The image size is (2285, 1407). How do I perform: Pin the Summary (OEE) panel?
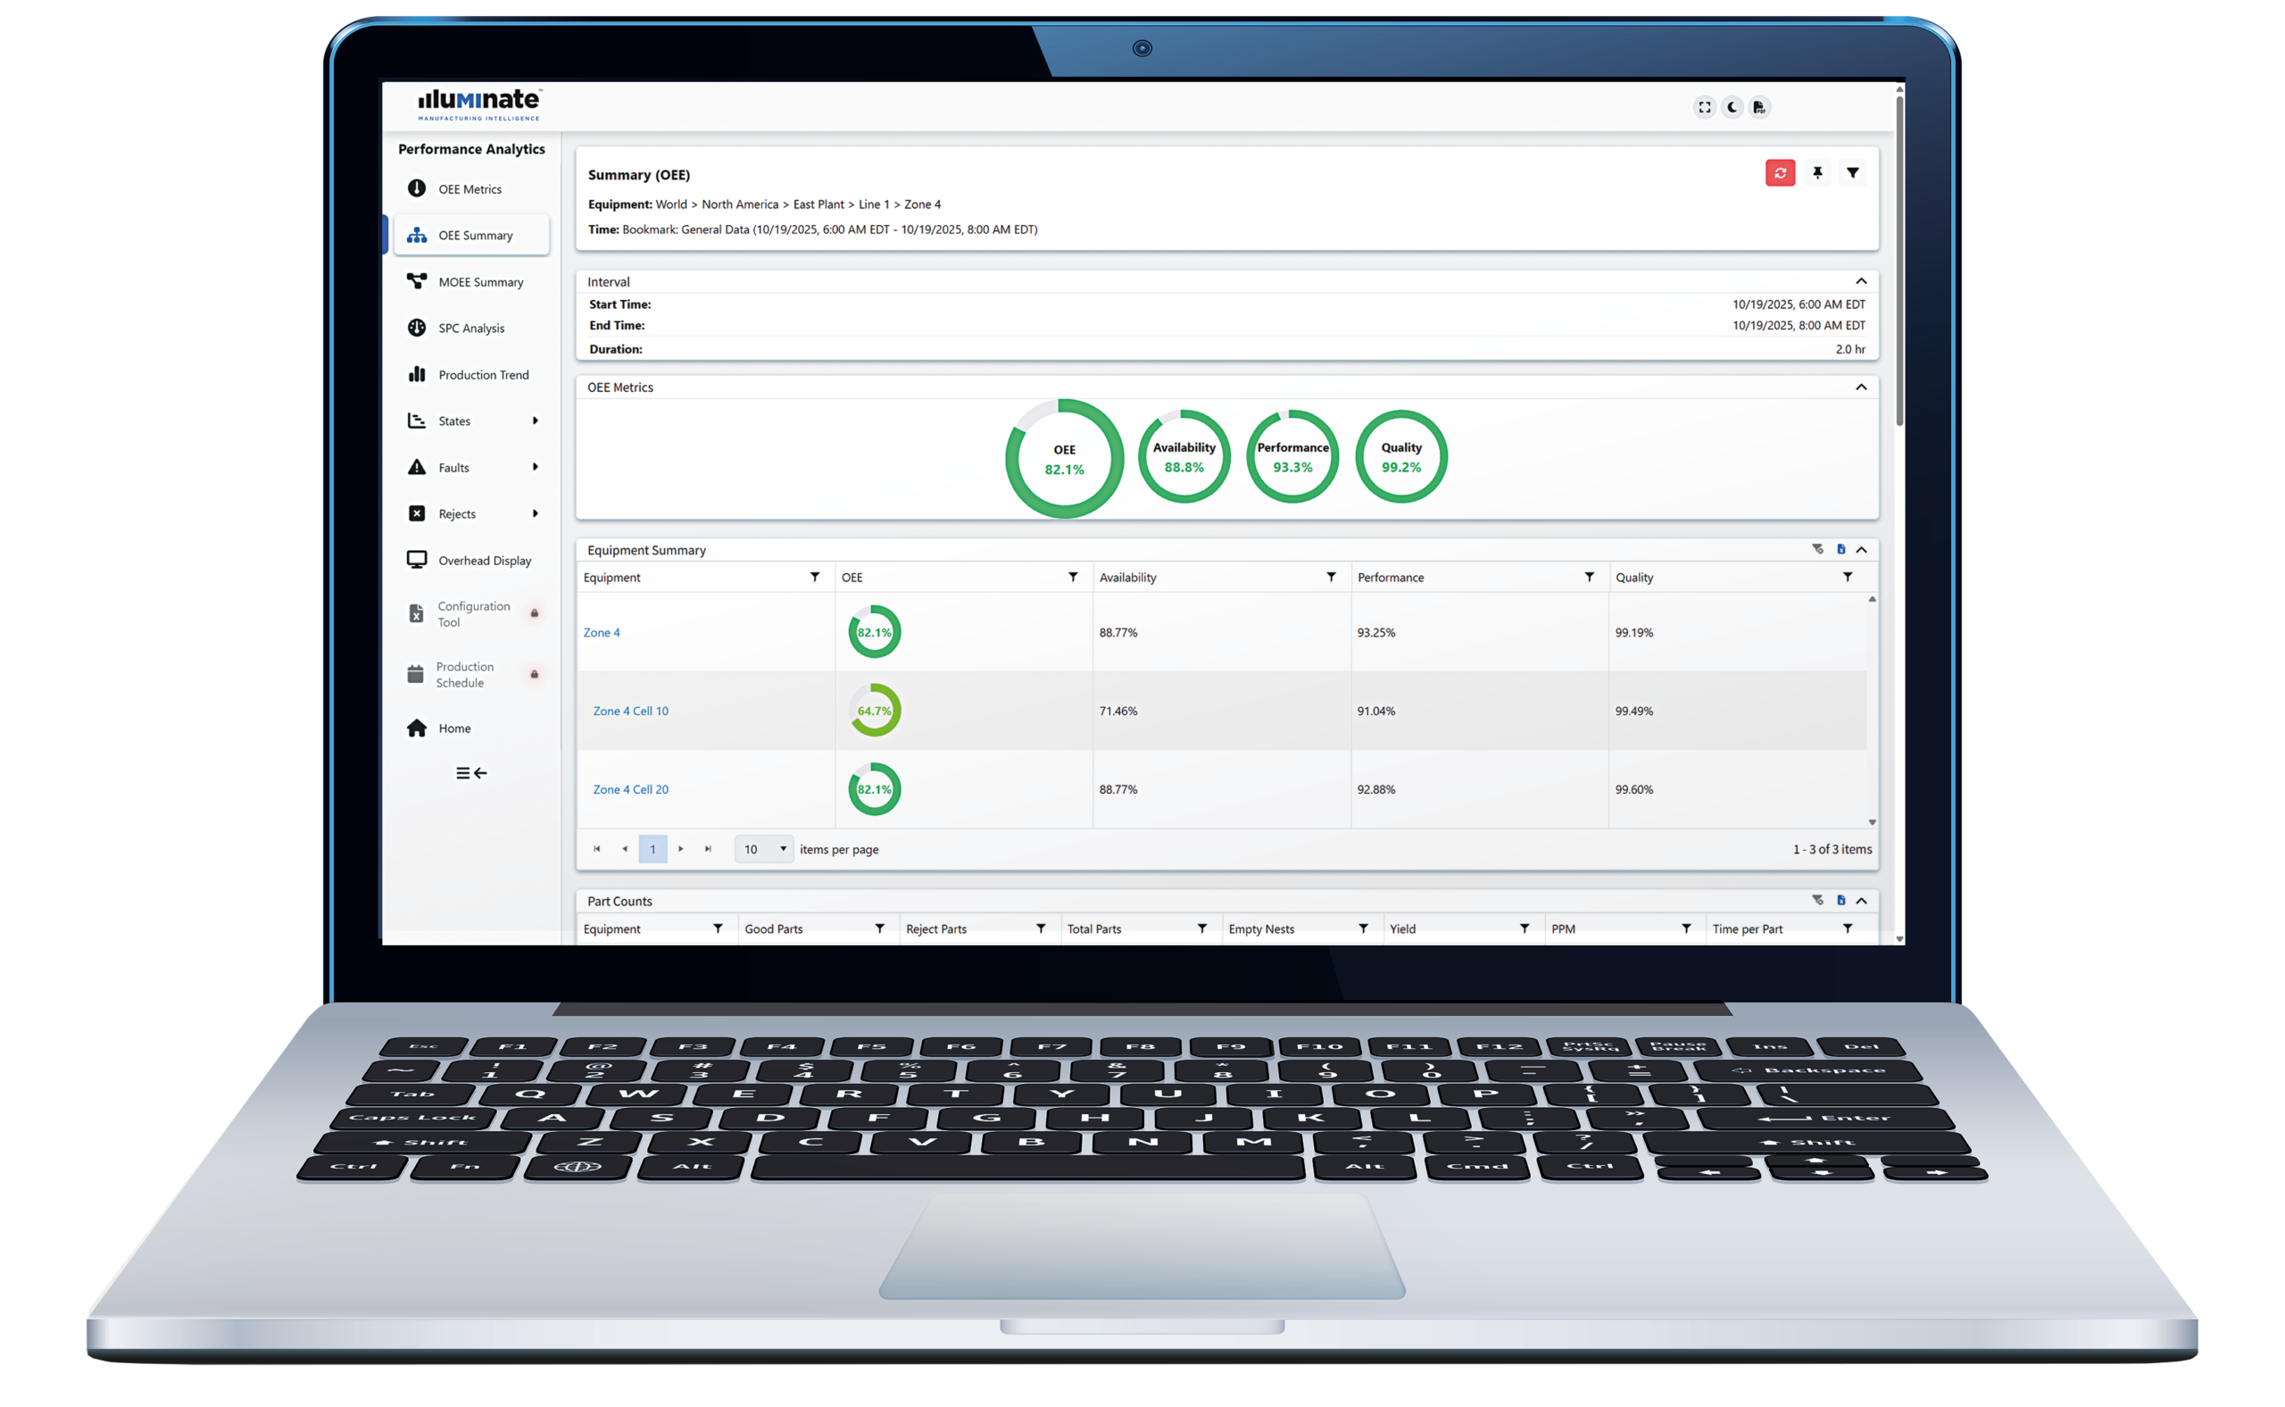[1817, 173]
